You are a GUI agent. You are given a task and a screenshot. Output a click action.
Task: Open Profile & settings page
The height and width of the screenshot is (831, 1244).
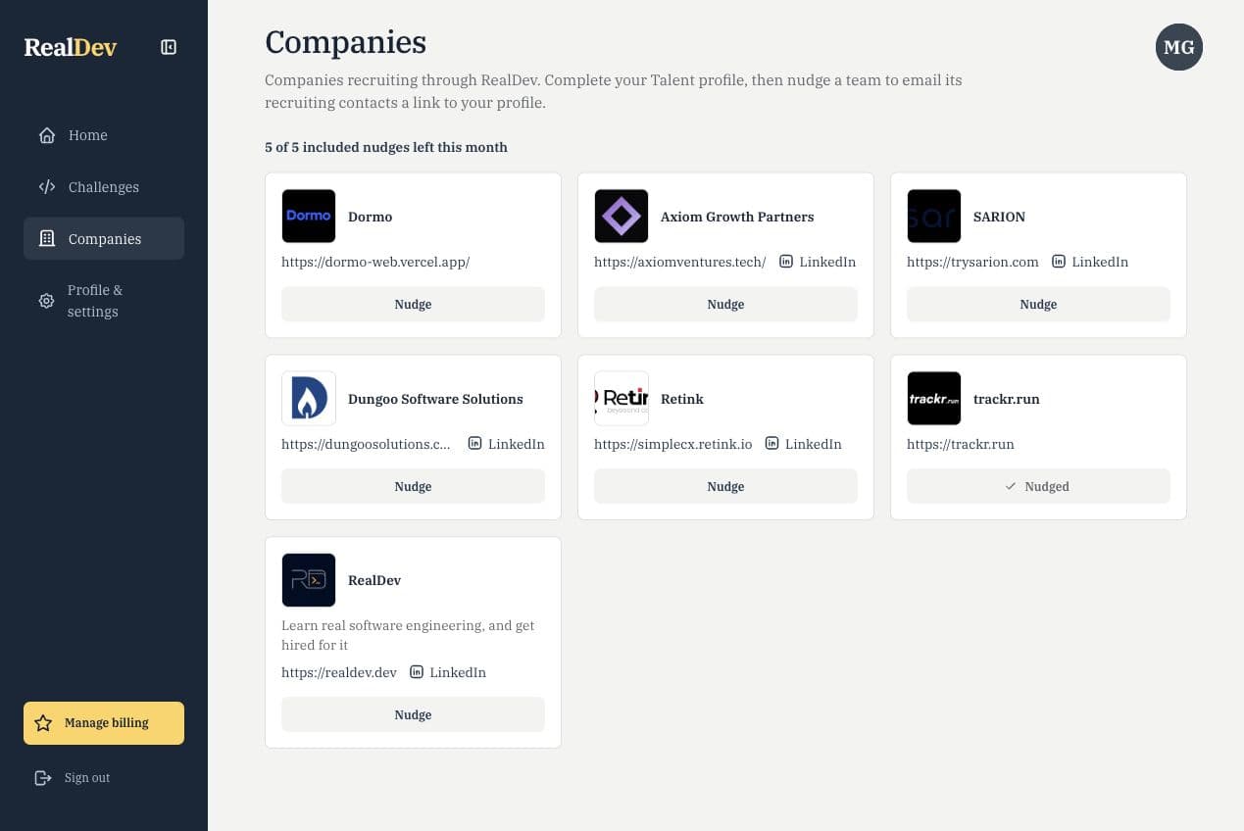coord(104,301)
